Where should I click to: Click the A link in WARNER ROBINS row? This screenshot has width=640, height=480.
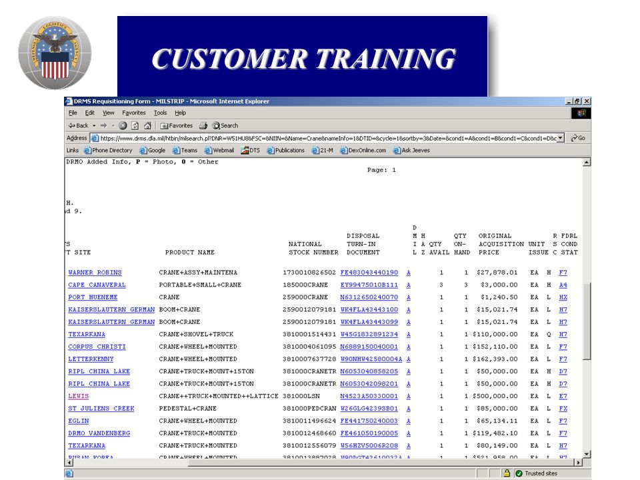coord(408,272)
